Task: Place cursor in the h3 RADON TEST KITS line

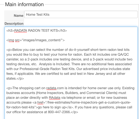Action: pyautogui.click(x=37, y=31)
